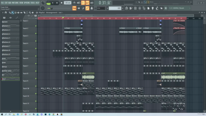Click the Playlist horizontal scrollbar overview
The width and height of the screenshot is (206, 116).
tap(117, 15)
